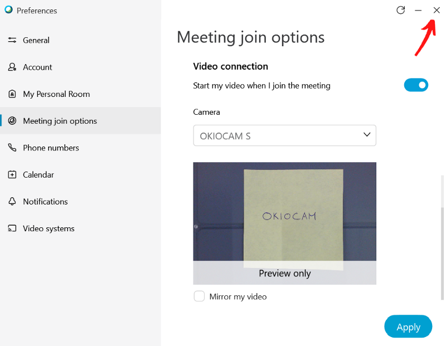Open the Camera dropdown arrow
The width and height of the screenshot is (446, 346).
tap(367, 135)
